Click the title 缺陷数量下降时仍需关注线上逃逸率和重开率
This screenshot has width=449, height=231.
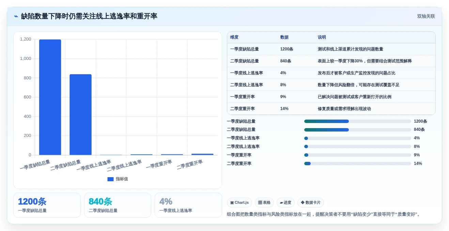pyautogui.click(x=89, y=16)
